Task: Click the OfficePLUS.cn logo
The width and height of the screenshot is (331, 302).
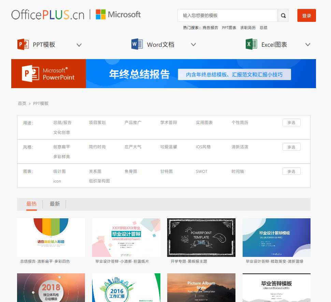Action: tap(48, 15)
